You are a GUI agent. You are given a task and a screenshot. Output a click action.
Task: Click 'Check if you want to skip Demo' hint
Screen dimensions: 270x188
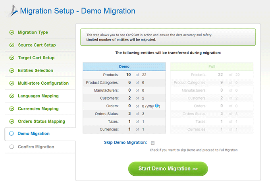[x=193, y=150]
